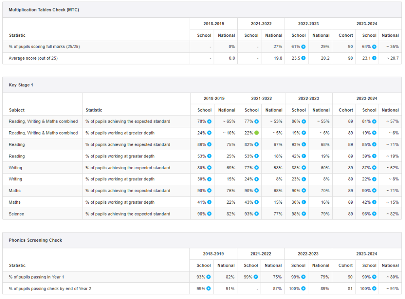Click the blue plus icon next to Maths greater depth 43%

tap(256, 202)
